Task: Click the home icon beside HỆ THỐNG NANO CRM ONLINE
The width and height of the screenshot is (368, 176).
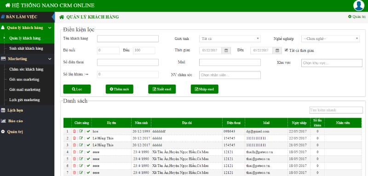Action: coord(8,6)
